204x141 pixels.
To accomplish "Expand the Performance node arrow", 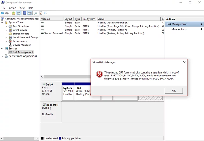I will click(x=6, y=41).
